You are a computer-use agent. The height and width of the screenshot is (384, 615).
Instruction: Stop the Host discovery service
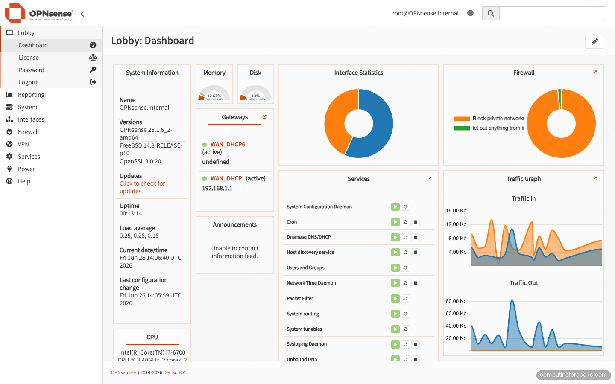[416, 253]
